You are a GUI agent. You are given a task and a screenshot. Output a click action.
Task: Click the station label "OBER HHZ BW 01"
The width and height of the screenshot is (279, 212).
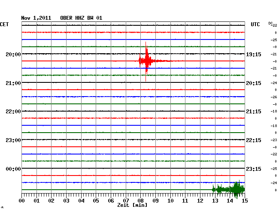pos(81,18)
